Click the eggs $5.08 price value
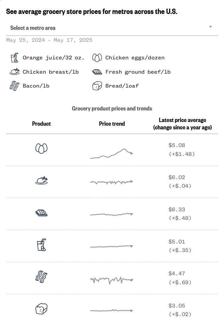The width and height of the screenshot is (223, 329). click(177, 145)
